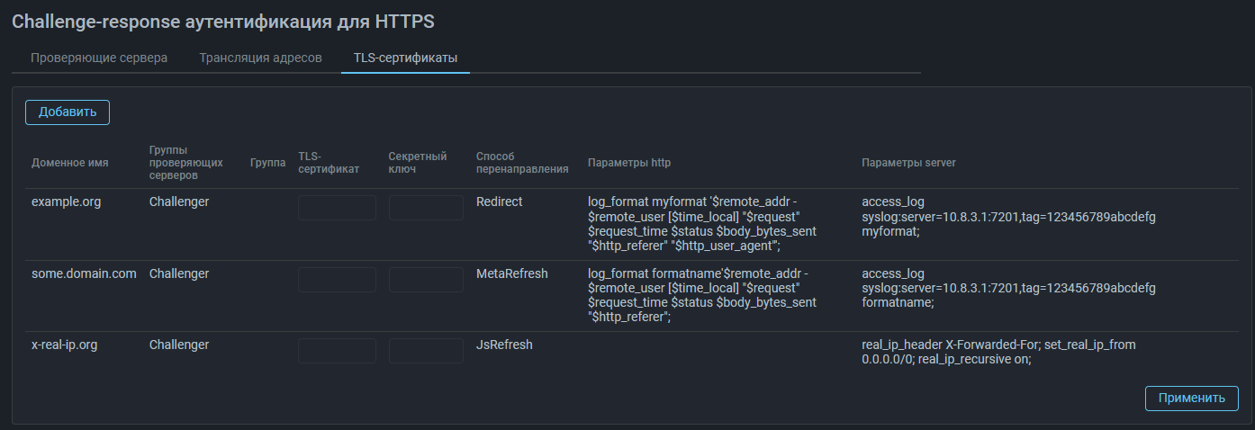The width and height of the screenshot is (1255, 430).
Task: Click Секретный ключ field for some.domain.com
Action: pyautogui.click(x=426, y=280)
